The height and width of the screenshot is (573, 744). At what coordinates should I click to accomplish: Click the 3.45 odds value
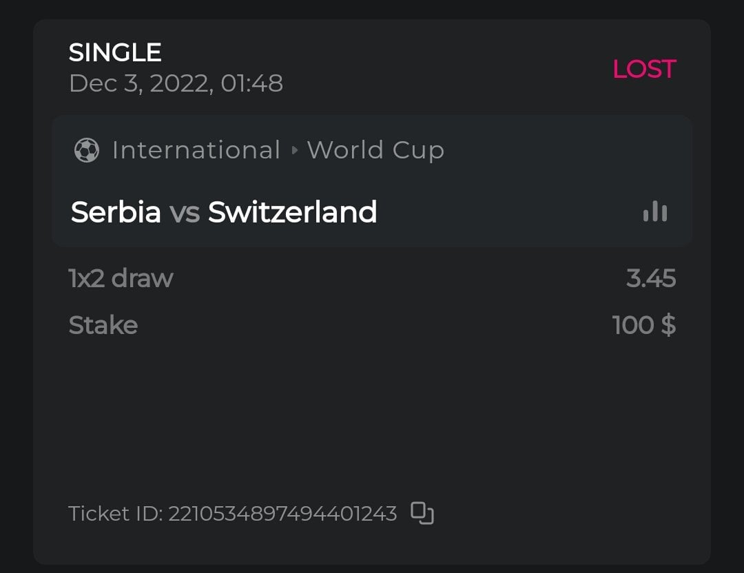click(x=651, y=278)
